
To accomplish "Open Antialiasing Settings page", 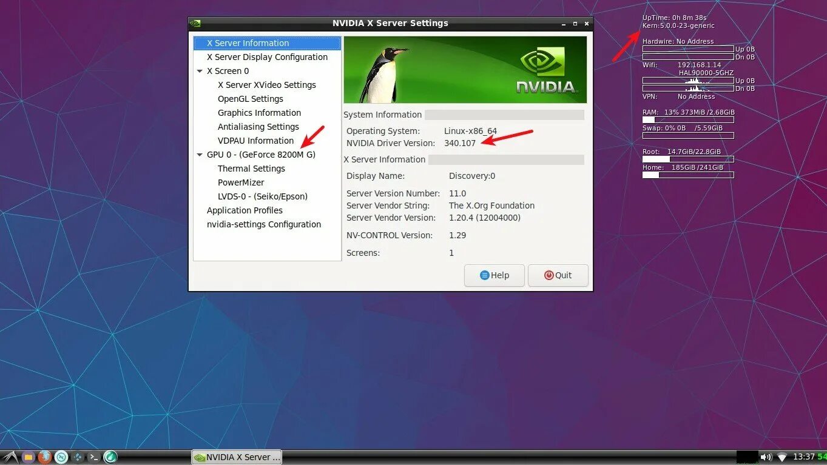I will [x=258, y=127].
